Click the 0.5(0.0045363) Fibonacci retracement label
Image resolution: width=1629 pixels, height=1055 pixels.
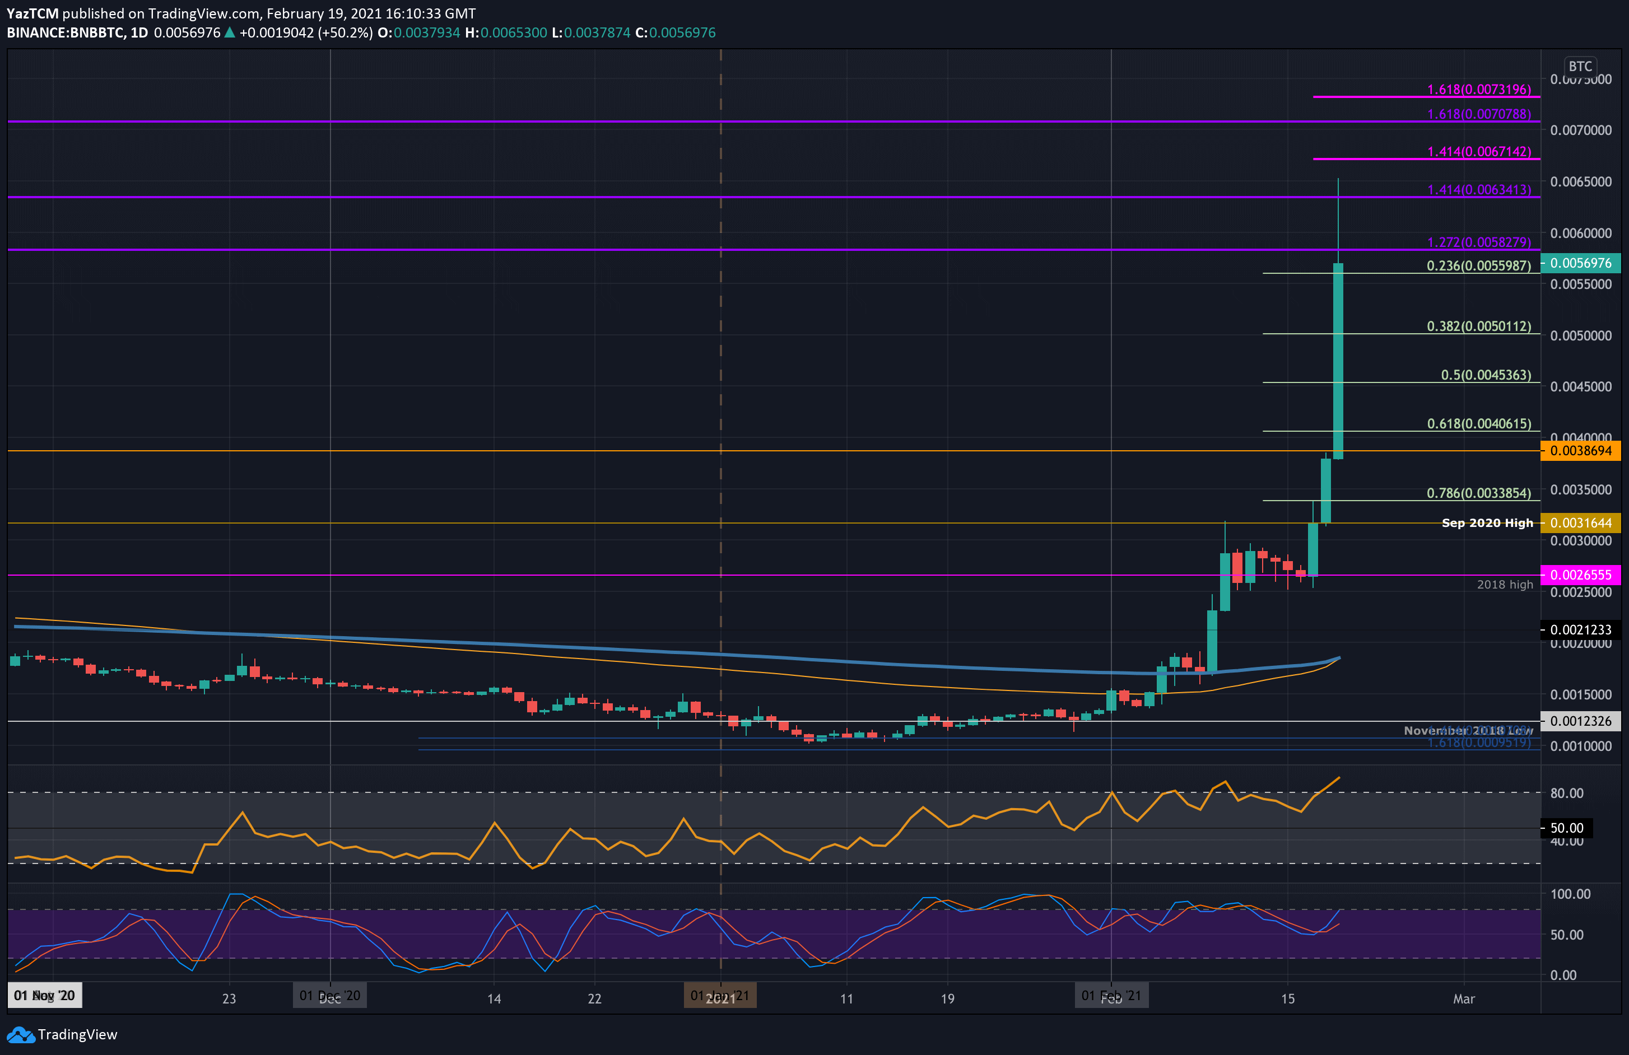1485,375
